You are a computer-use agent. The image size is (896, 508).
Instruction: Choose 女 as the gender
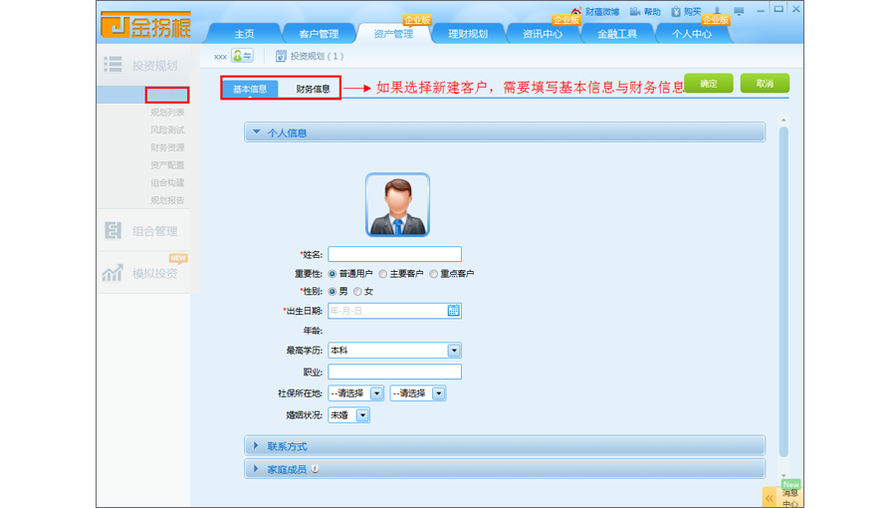pyautogui.click(x=357, y=292)
